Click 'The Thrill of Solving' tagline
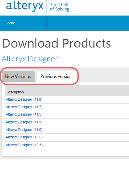 tap(60, 7)
